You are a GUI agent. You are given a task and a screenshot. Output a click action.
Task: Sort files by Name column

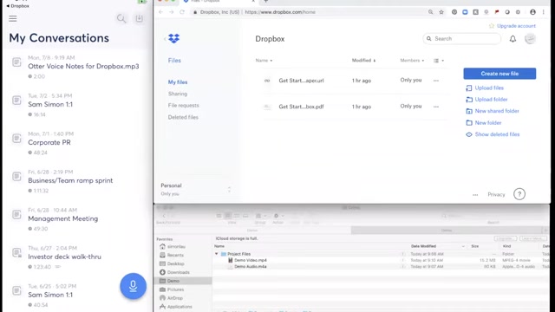264,61
